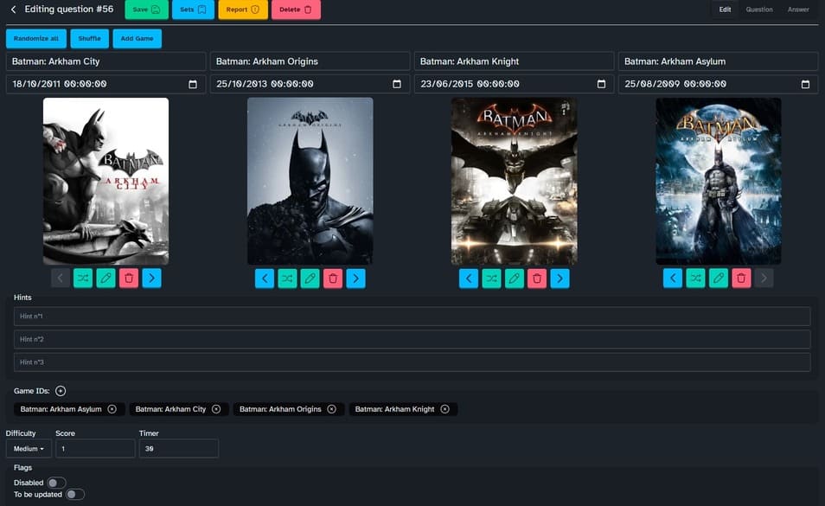
Task: Click the Randomize all button
Action: pos(36,38)
